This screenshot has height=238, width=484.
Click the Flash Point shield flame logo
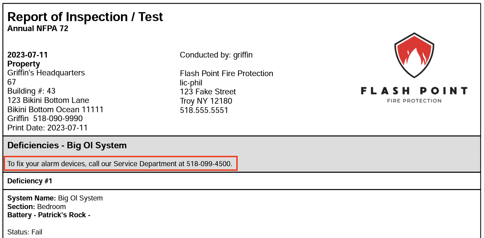pyautogui.click(x=414, y=55)
